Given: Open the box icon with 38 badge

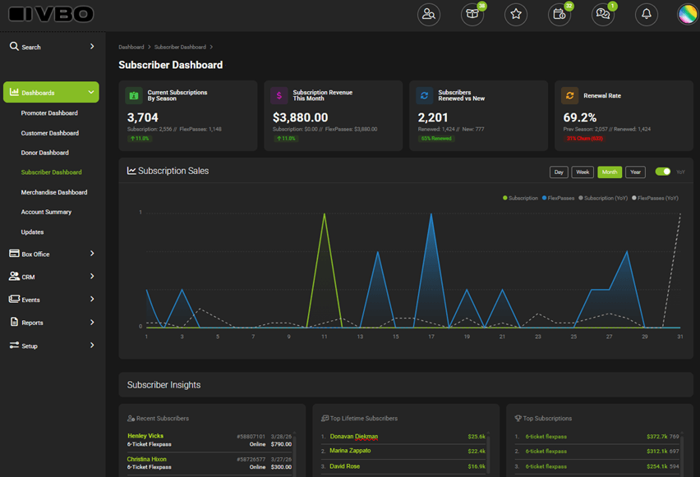Looking at the screenshot, I should [x=472, y=14].
